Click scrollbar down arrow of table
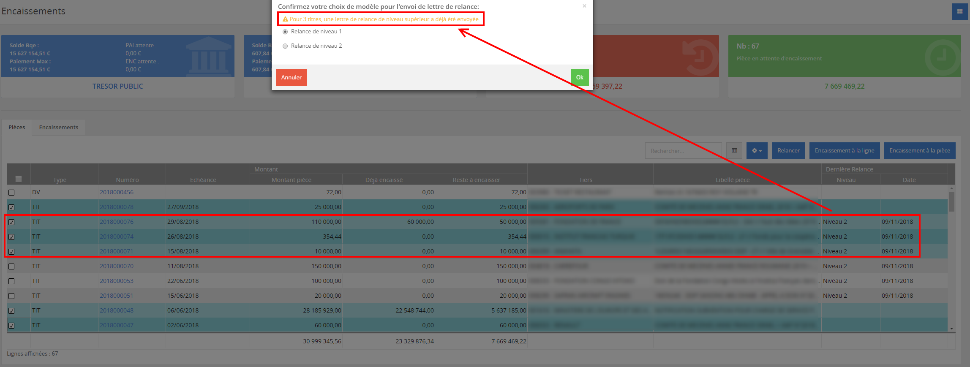The height and width of the screenshot is (367, 970). pos(951,328)
